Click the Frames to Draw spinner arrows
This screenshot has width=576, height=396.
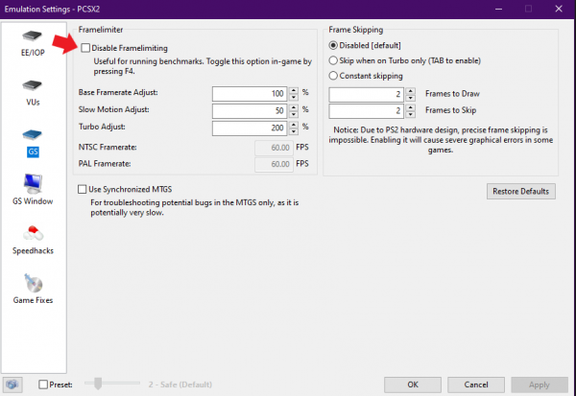click(x=410, y=94)
